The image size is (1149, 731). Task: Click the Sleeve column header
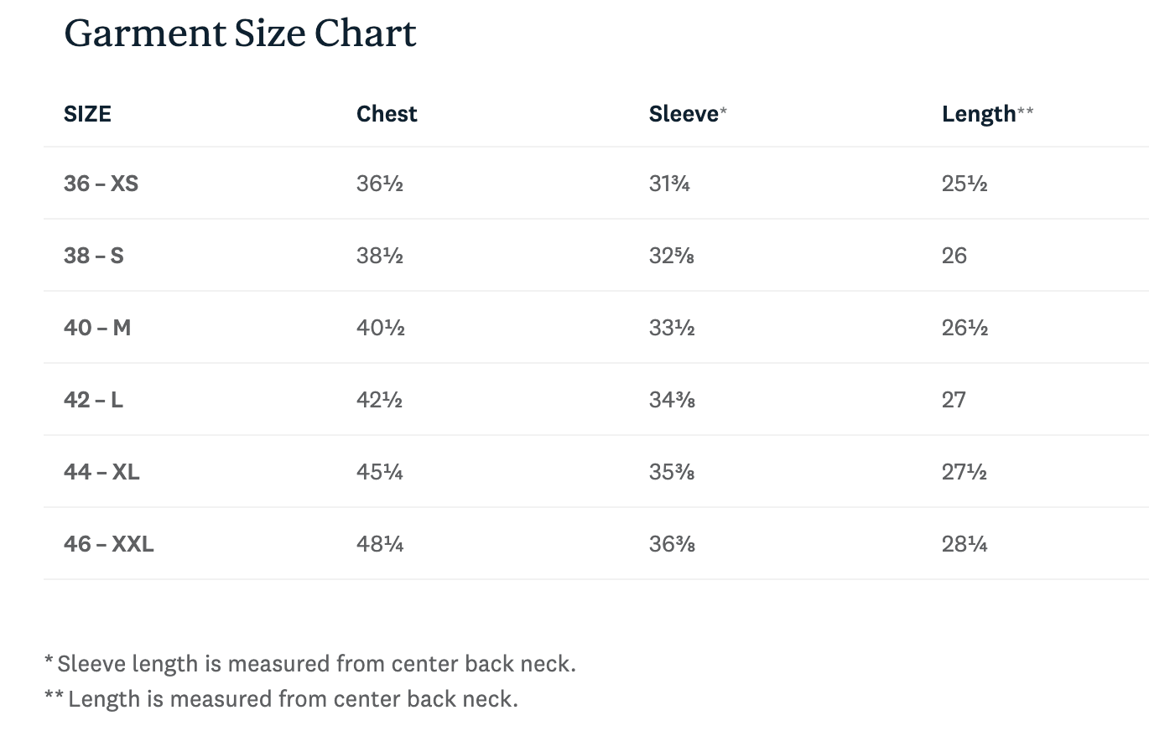[684, 114]
